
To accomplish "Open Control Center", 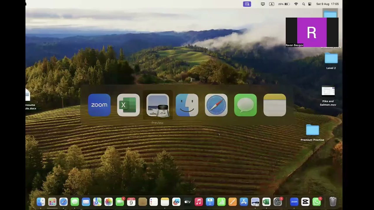I will click(310, 4).
